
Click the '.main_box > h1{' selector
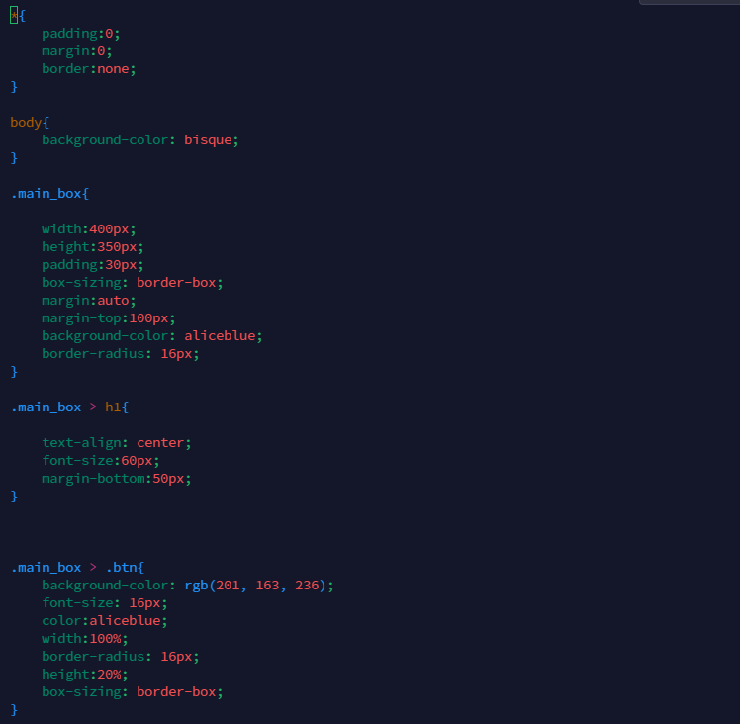pyautogui.click(x=69, y=407)
